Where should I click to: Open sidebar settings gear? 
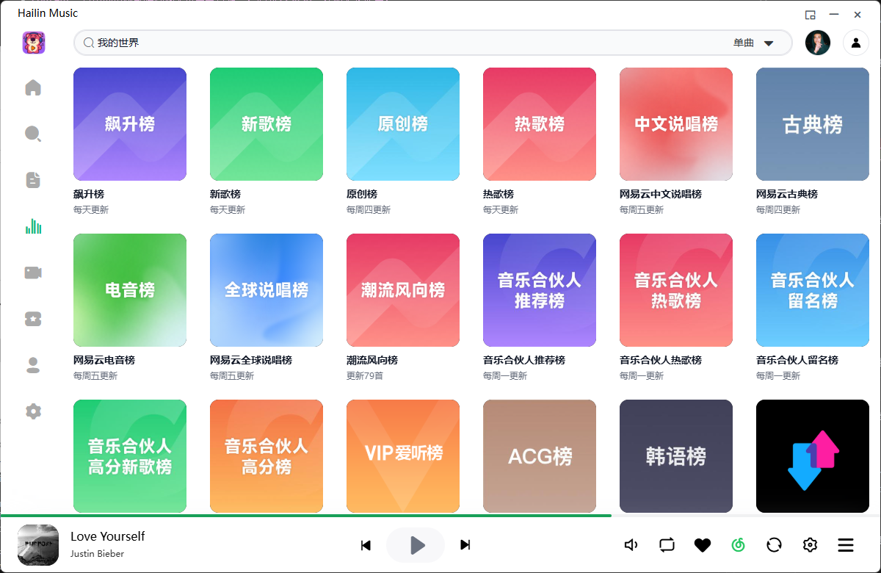[33, 411]
